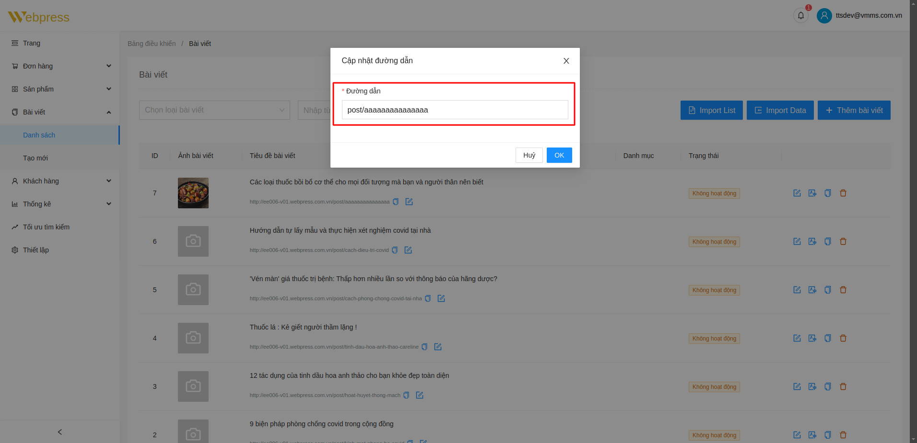Click the edit icon for post ID 6
This screenshot has width=917, height=443.
click(x=797, y=241)
